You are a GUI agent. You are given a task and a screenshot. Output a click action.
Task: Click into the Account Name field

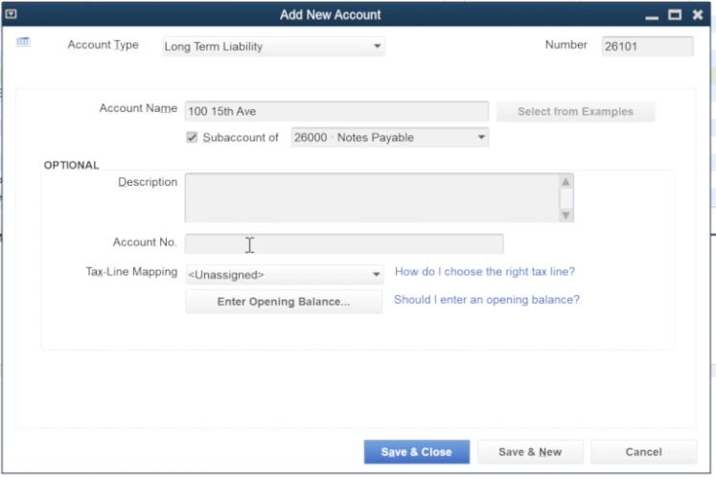click(335, 111)
